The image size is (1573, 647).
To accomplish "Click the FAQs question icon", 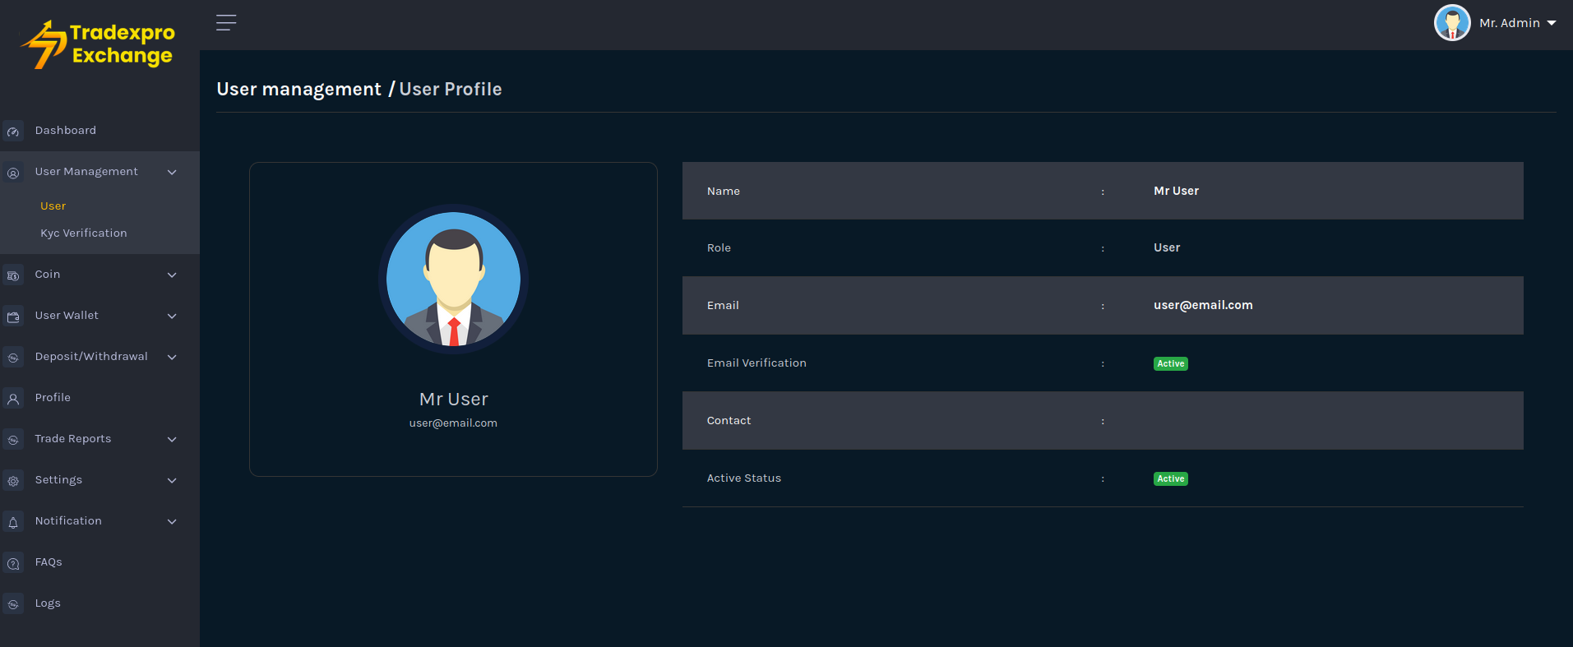I will [x=13, y=563].
